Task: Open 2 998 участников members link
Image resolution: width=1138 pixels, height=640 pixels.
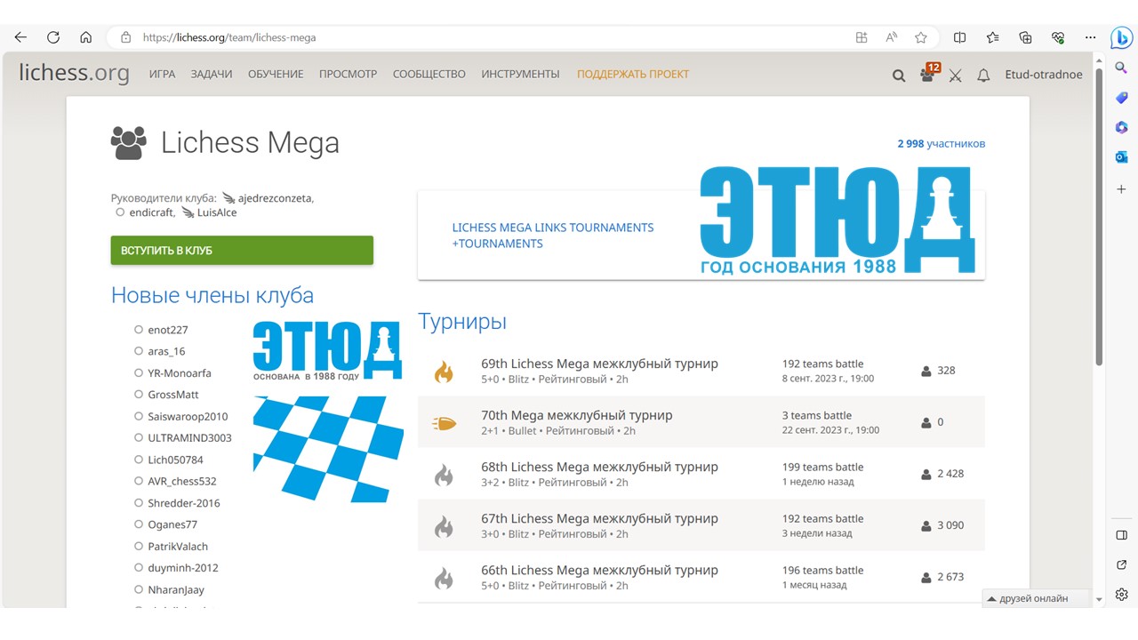Action: [x=942, y=144]
